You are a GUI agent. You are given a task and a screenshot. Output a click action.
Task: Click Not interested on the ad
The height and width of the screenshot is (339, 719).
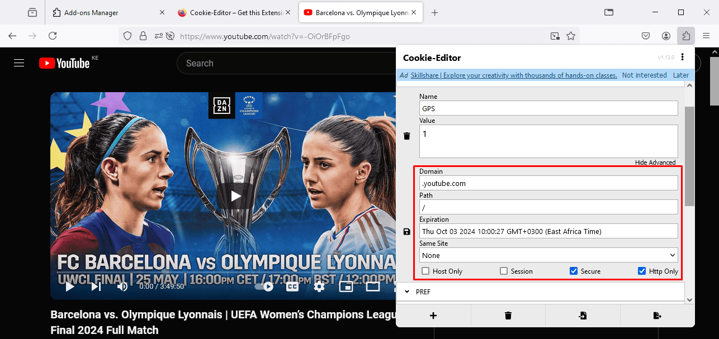click(x=644, y=75)
